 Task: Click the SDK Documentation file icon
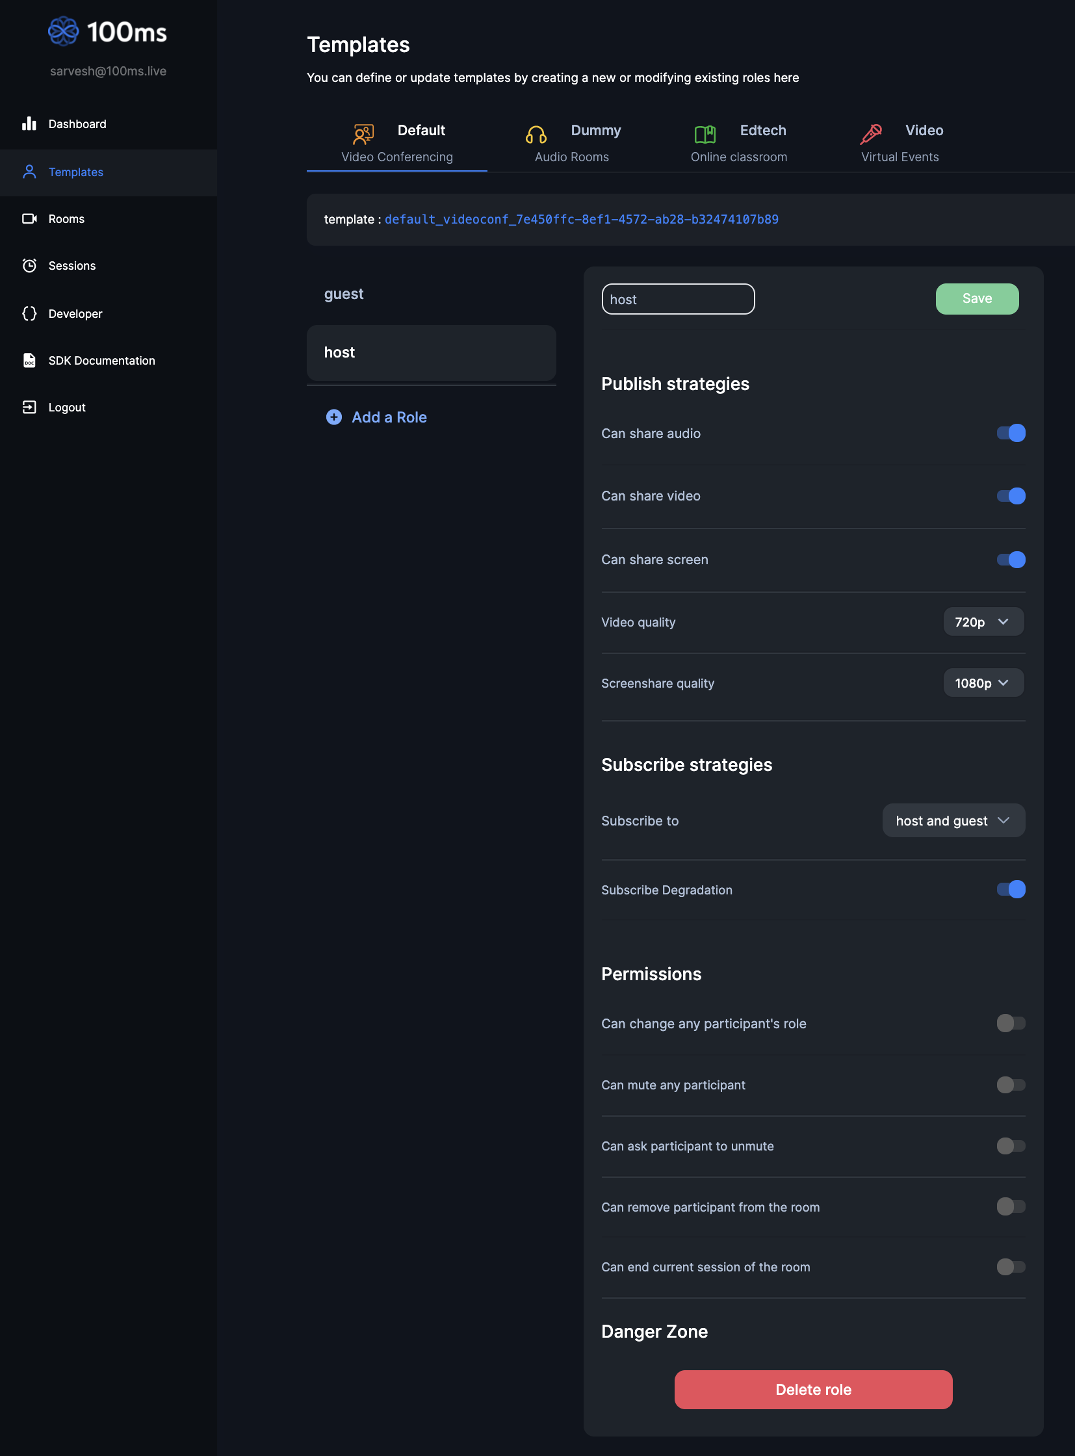[29, 360]
